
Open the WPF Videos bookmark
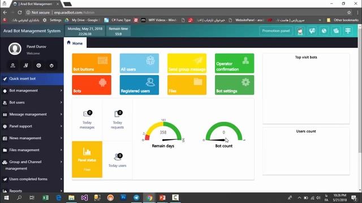click(159, 20)
